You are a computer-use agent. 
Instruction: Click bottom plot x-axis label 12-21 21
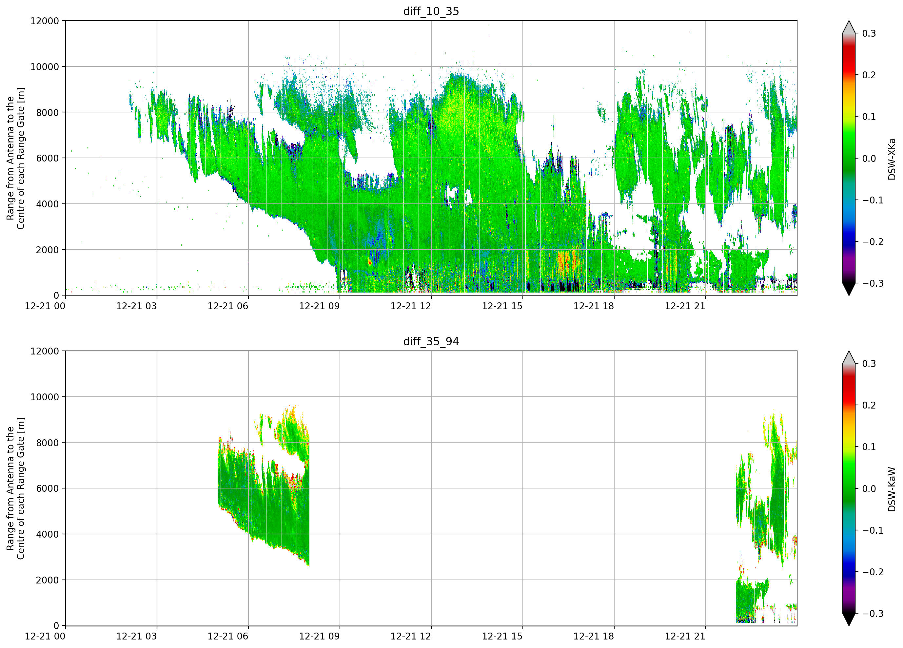click(685, 636)
